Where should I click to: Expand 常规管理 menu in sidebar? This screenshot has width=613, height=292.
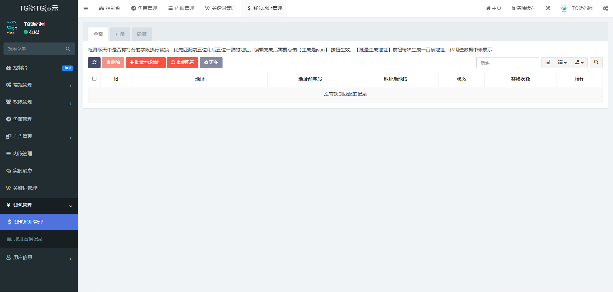[39, 85]
